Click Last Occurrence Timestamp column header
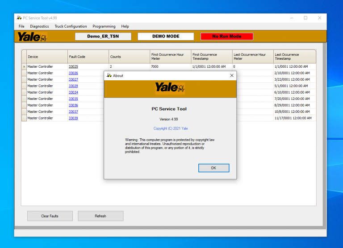The width and height of the screenshot is (343, 248). pos(295,57)
